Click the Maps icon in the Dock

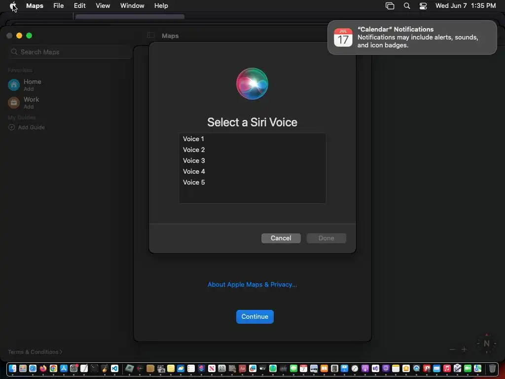(x=477, y=368)
